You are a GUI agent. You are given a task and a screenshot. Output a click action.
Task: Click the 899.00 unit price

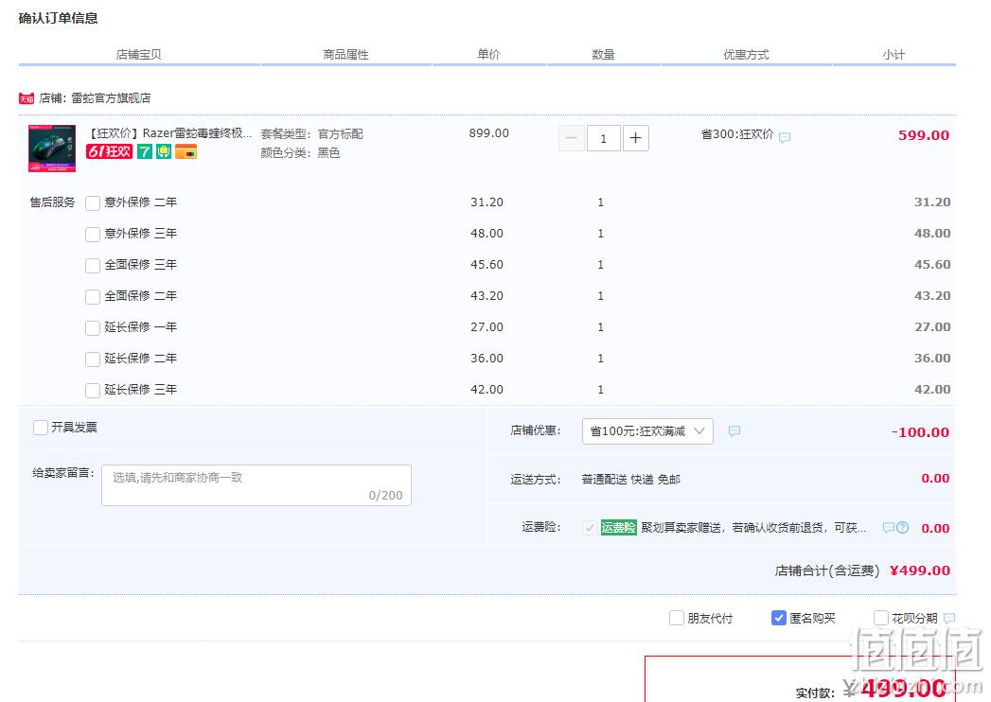489,133
